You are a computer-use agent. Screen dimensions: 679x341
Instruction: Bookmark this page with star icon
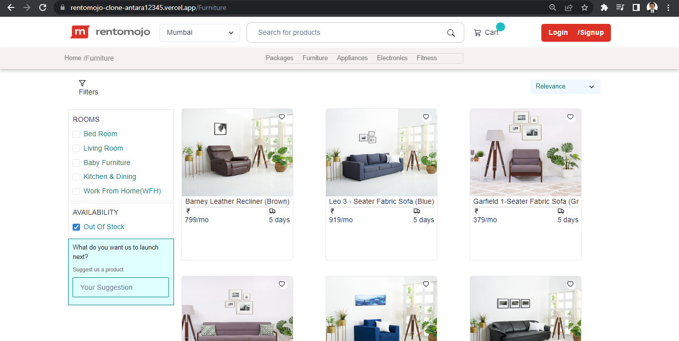pos(585,7)
